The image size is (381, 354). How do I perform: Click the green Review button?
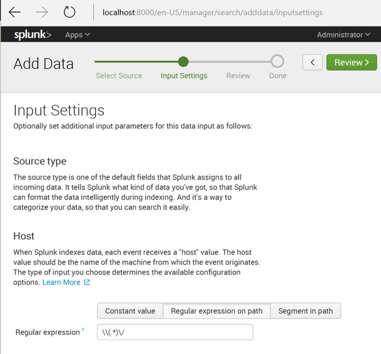[352, 62]
